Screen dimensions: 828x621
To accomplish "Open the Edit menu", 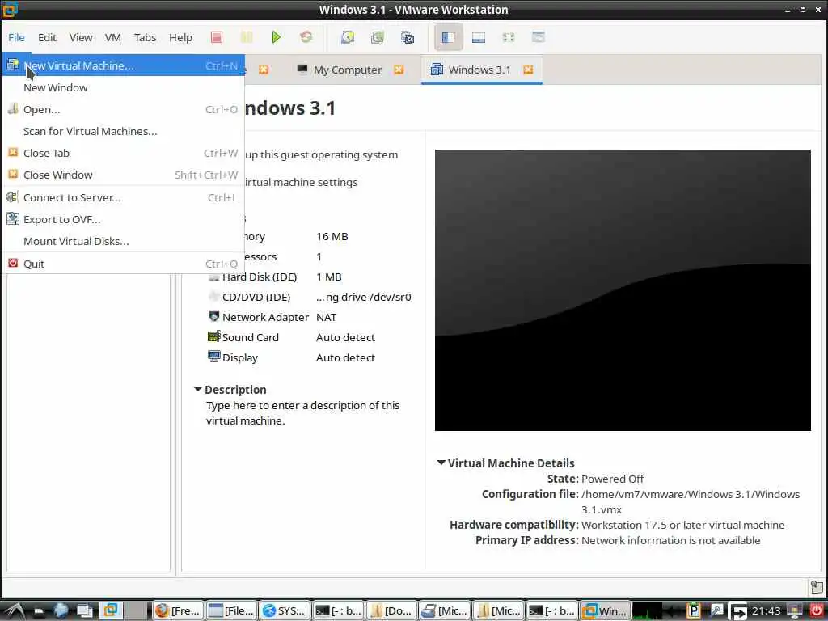I will [x=47, y=37].
